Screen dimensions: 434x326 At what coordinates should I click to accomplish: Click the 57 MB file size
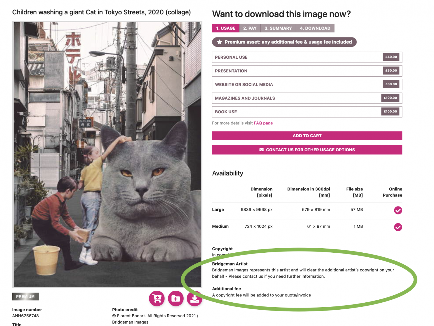356,209
